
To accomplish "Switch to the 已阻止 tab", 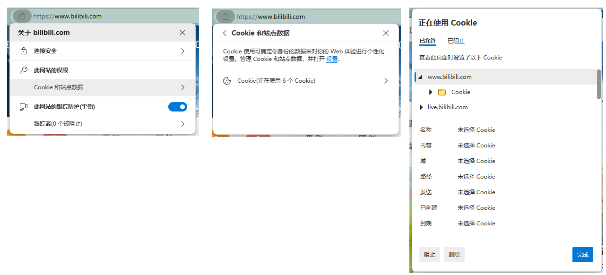I will pyautogui.click(x=456, y=41).
